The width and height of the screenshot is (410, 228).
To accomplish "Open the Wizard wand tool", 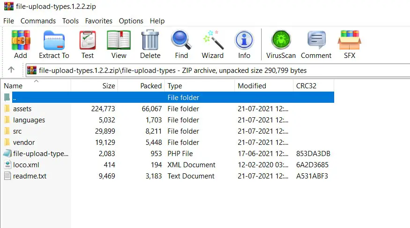I will coord(213,40).
